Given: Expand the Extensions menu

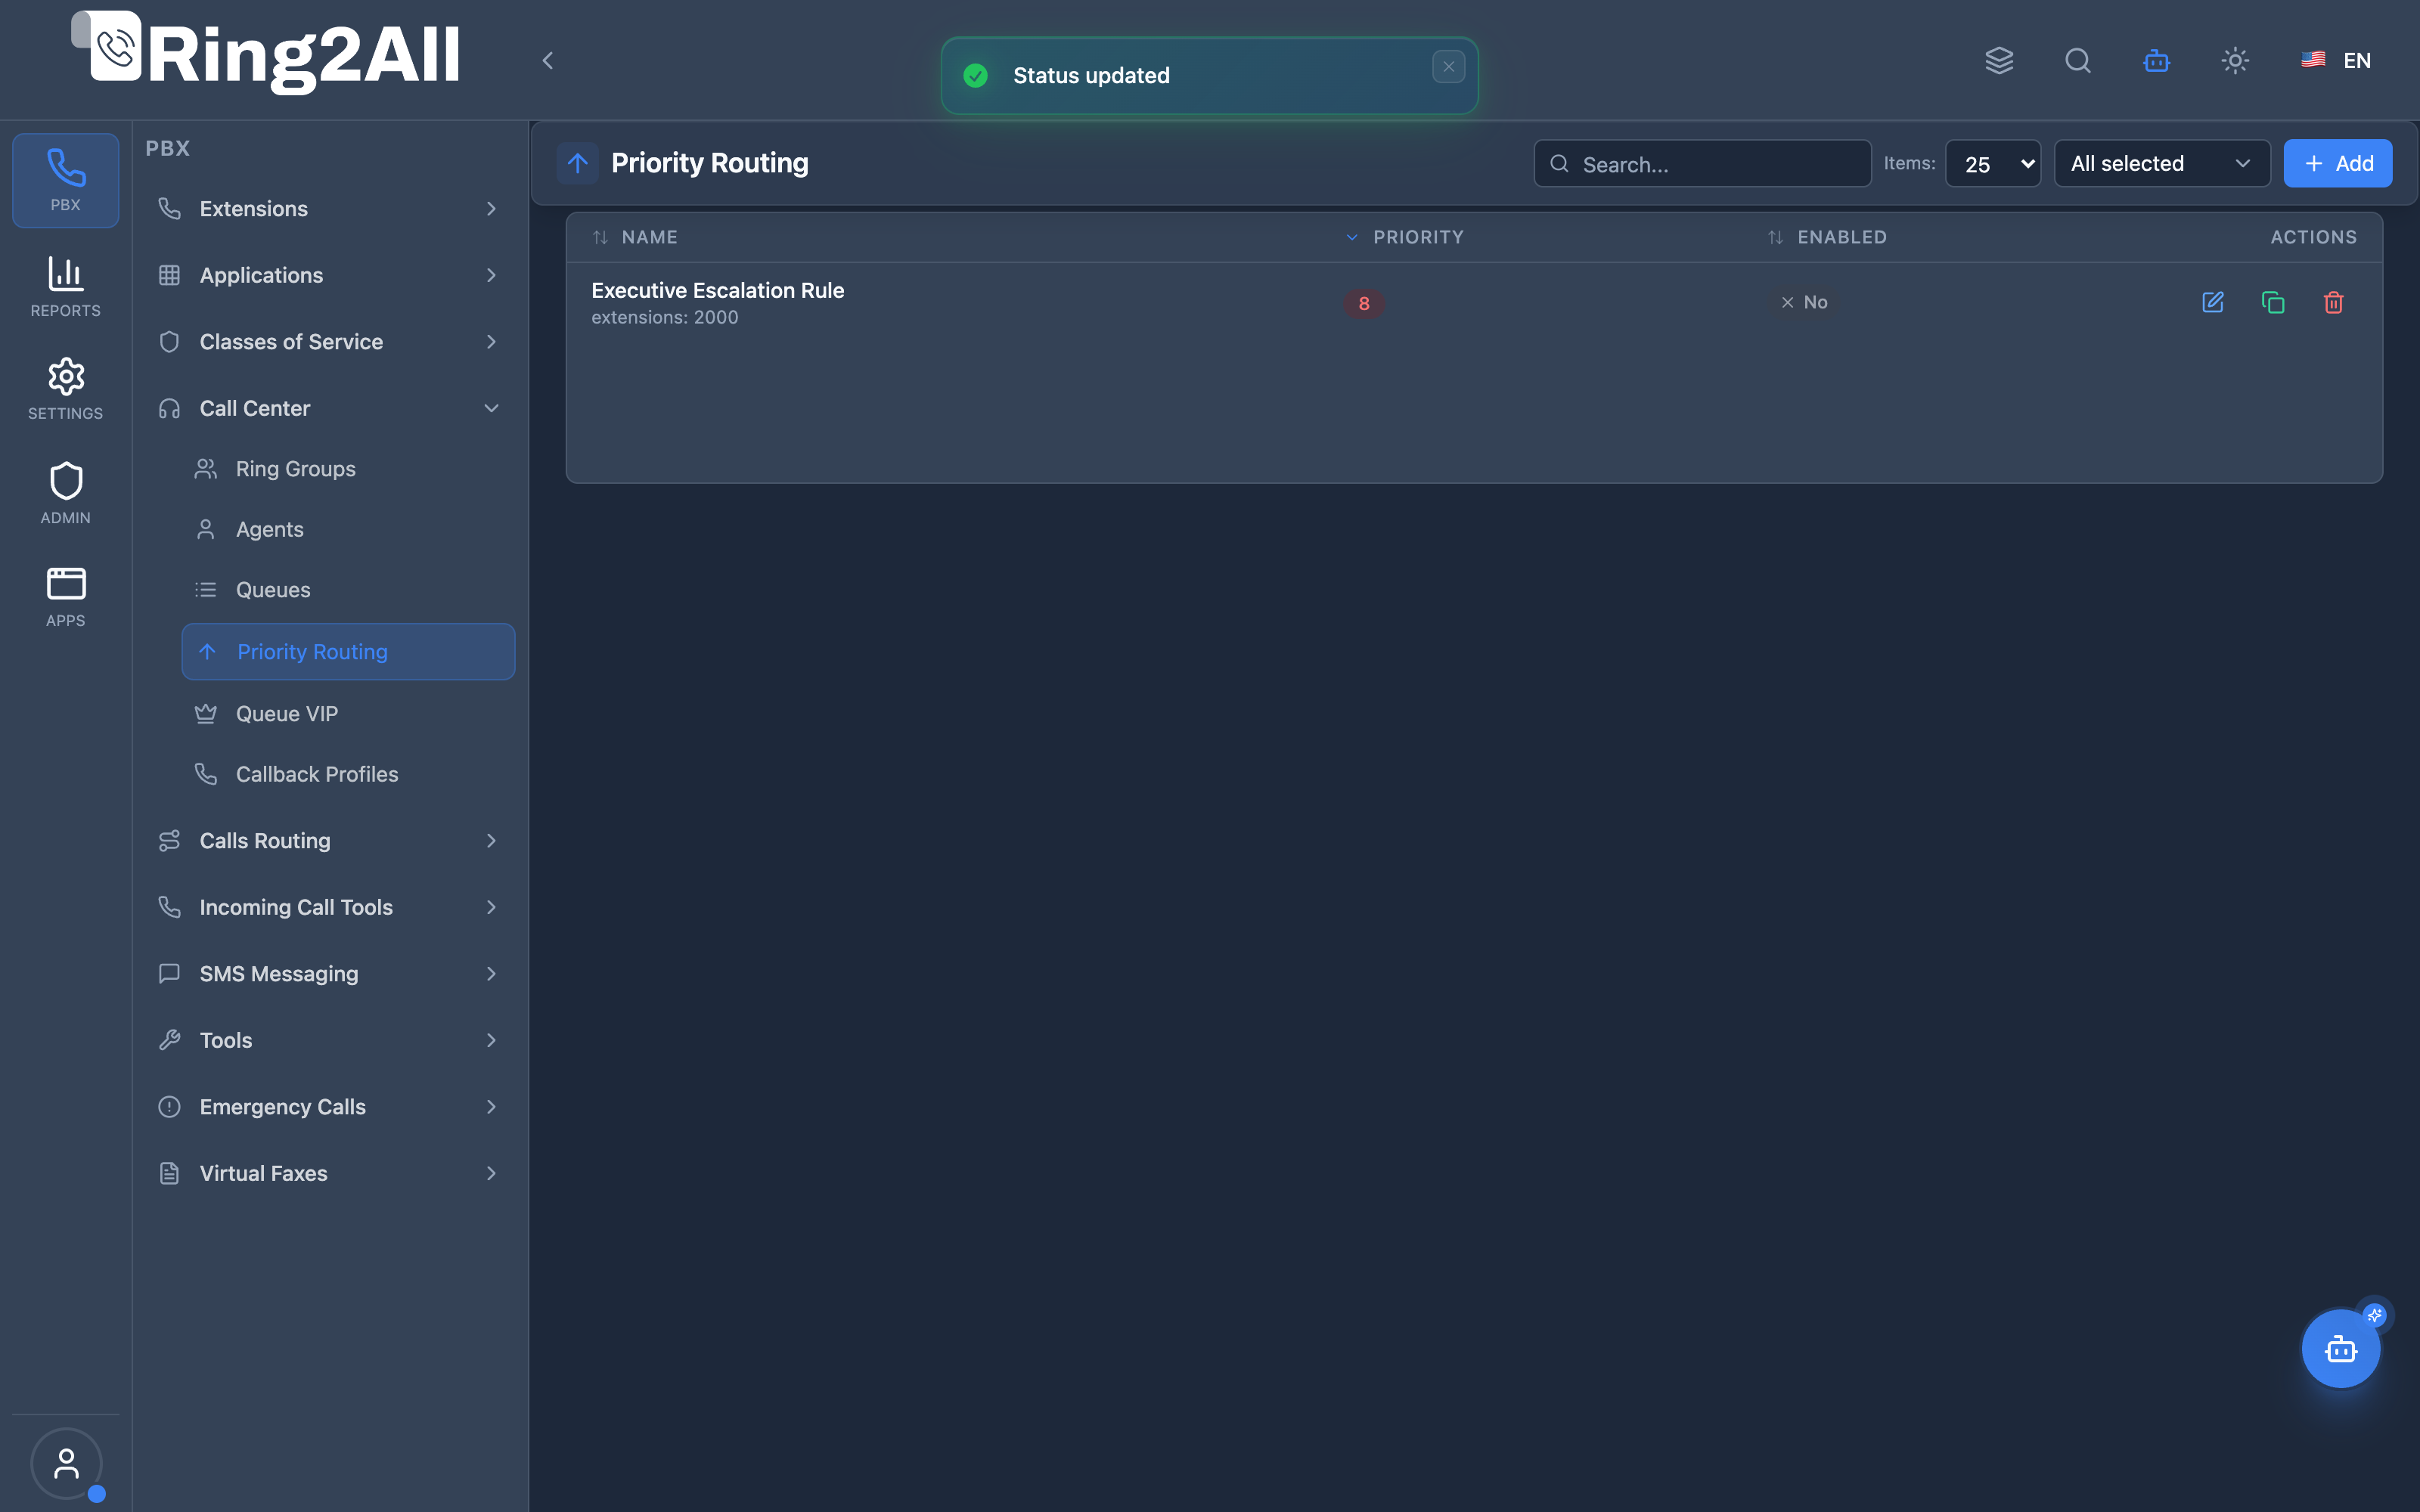Looking at the screenshot, I should coord(329,209).
